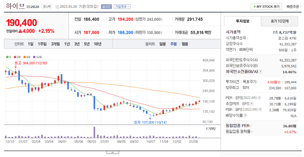Click the 하한가 130,500 limit text
The image size is (304, 157).
(148, 32)
